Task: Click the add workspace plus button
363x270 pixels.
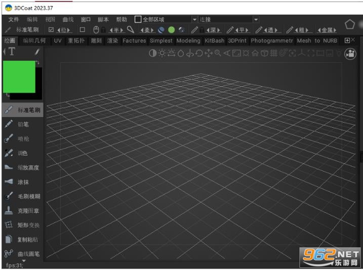Action: pyautogui.click(x=347, y=40)
